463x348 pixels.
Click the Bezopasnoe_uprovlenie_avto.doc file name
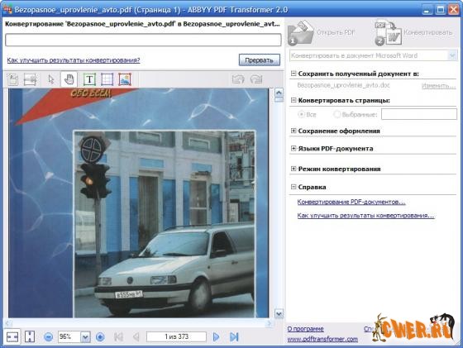click(x=343, y=86)
